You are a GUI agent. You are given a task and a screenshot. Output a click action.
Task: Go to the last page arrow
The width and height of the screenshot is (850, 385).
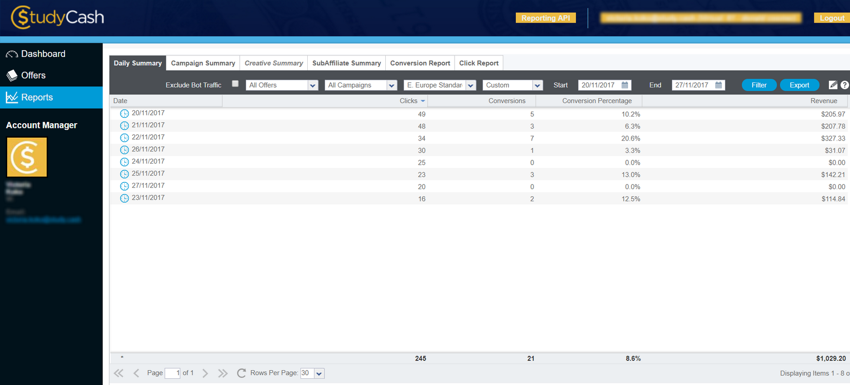tap(222, 373)
